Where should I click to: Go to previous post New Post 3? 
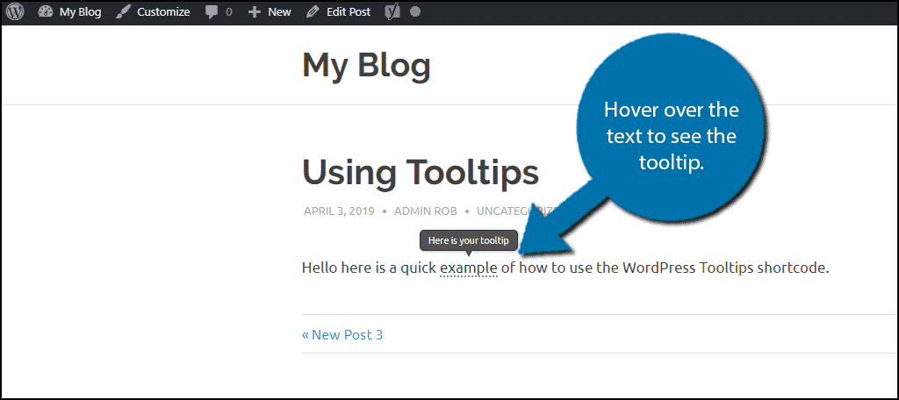342,334
